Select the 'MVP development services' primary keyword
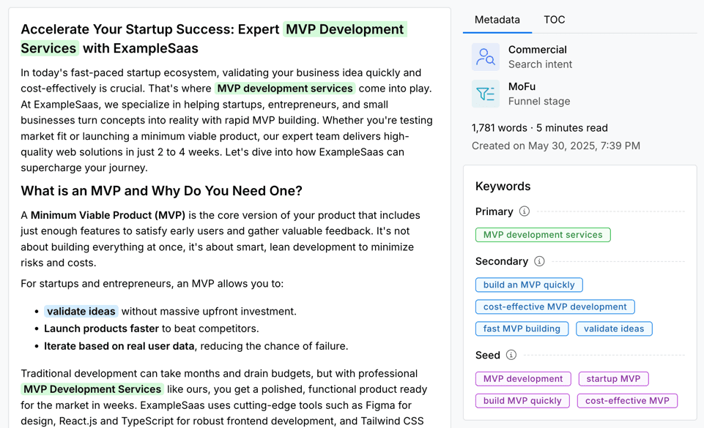Viewport: 704px width, 428px height. click(x=543, y=235)
